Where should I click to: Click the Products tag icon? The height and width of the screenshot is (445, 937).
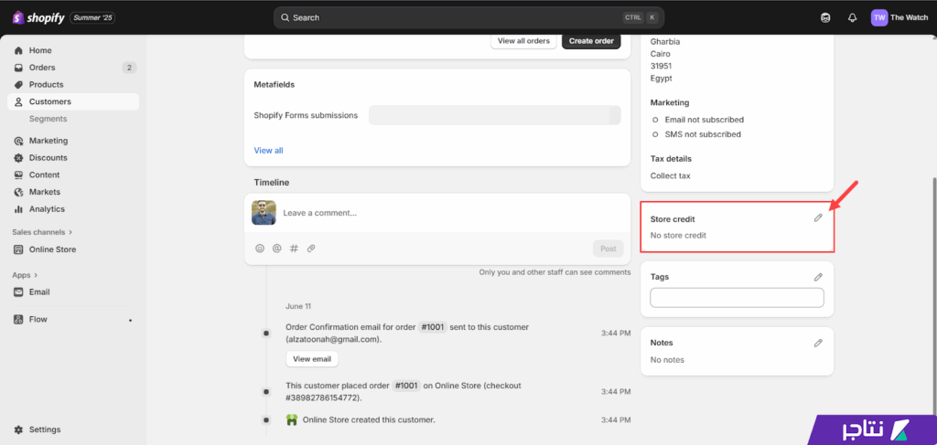click(18, 85)
